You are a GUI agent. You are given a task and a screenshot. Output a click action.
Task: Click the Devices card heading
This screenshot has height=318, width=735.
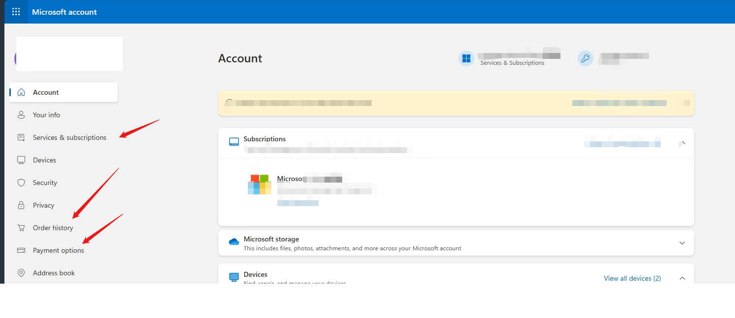click(256, 274)
